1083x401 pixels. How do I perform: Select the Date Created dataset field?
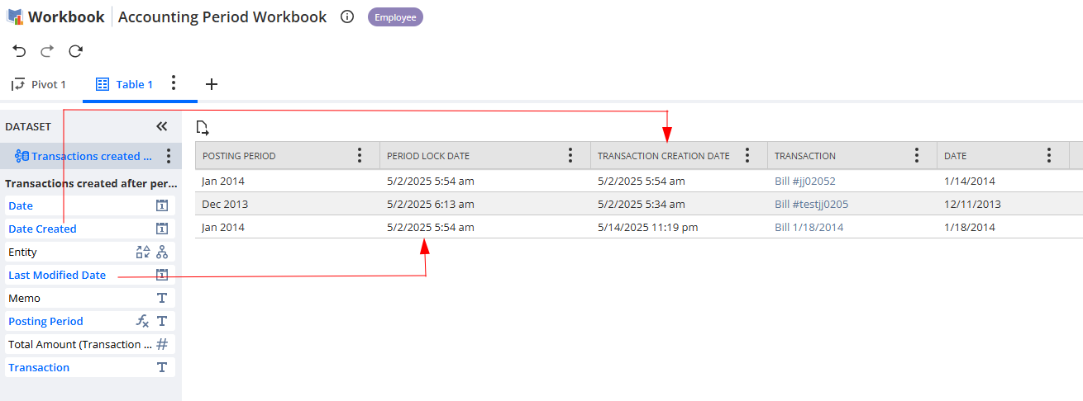coord(42,229)
